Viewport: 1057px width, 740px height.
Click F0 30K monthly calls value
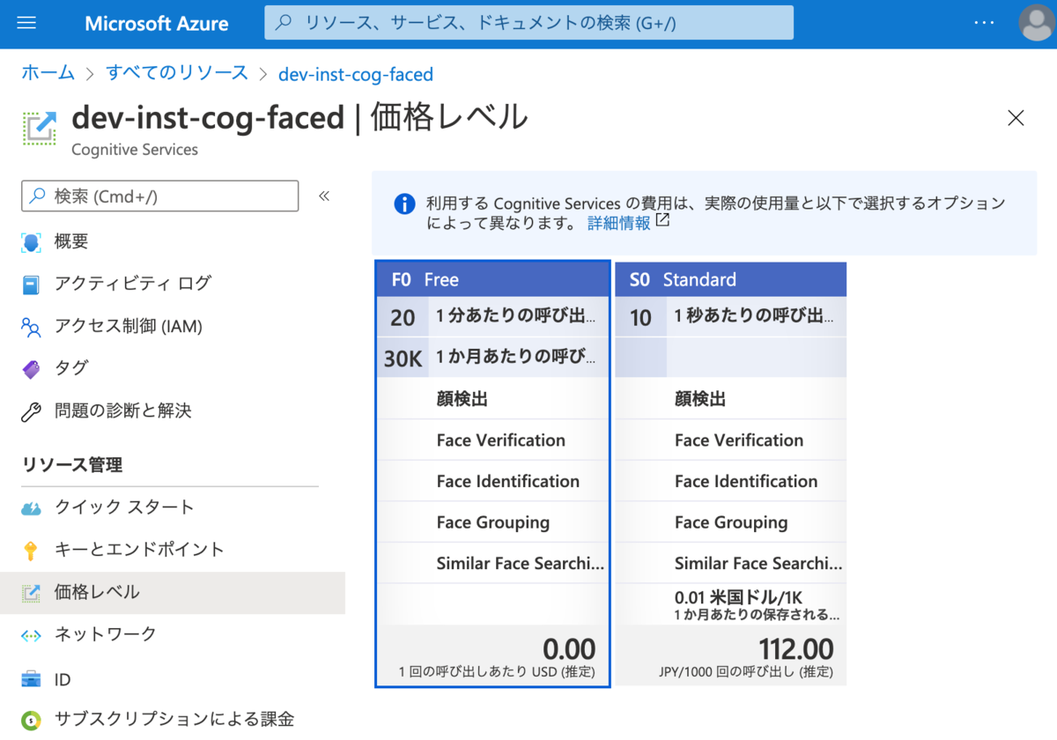coord(403,359)
